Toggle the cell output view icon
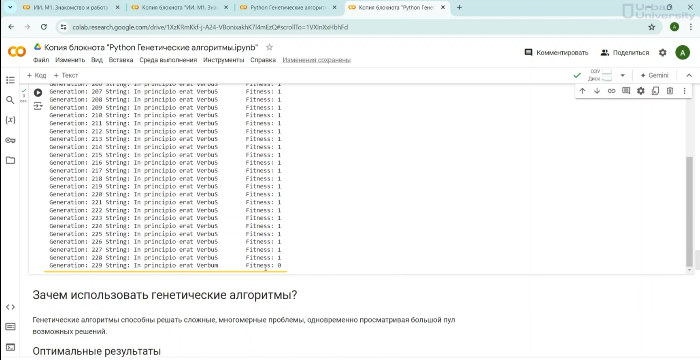 coord(38,106)
